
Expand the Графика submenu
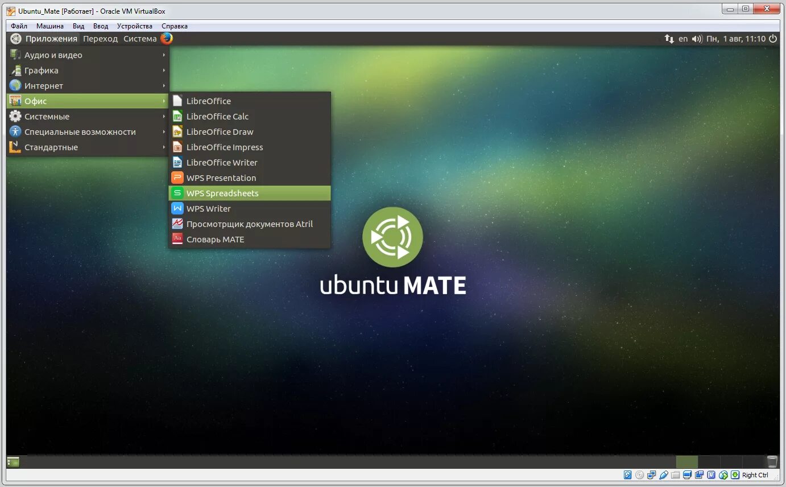point(88,71)
